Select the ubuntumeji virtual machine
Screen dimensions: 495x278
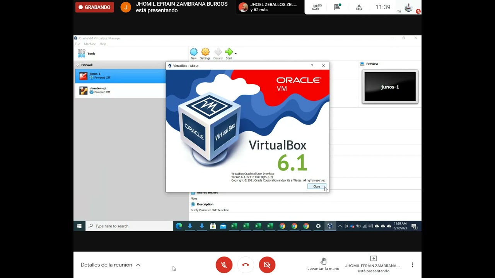coord(120,90)
